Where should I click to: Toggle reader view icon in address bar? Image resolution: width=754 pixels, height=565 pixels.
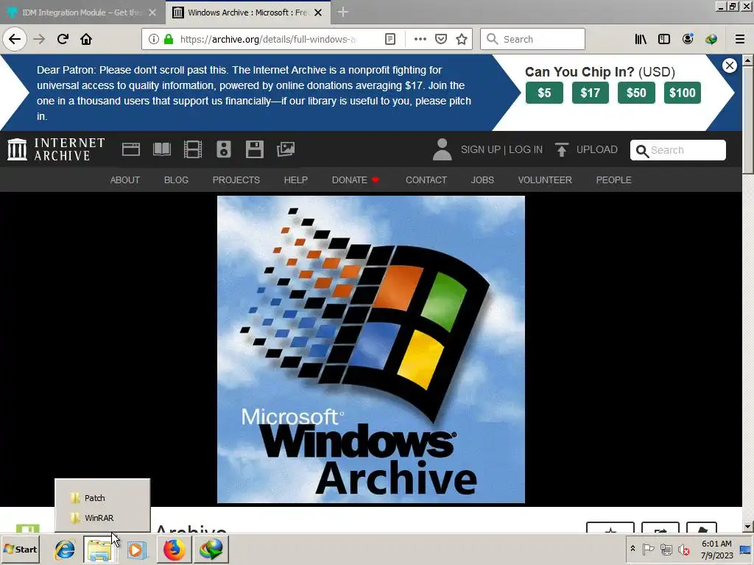tap(390, 40)
